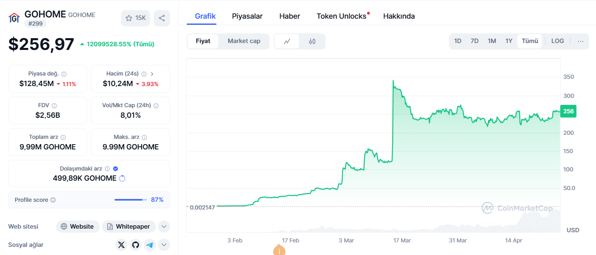
Task: Click the orange event marker on timeline
Action: [279, 251]
